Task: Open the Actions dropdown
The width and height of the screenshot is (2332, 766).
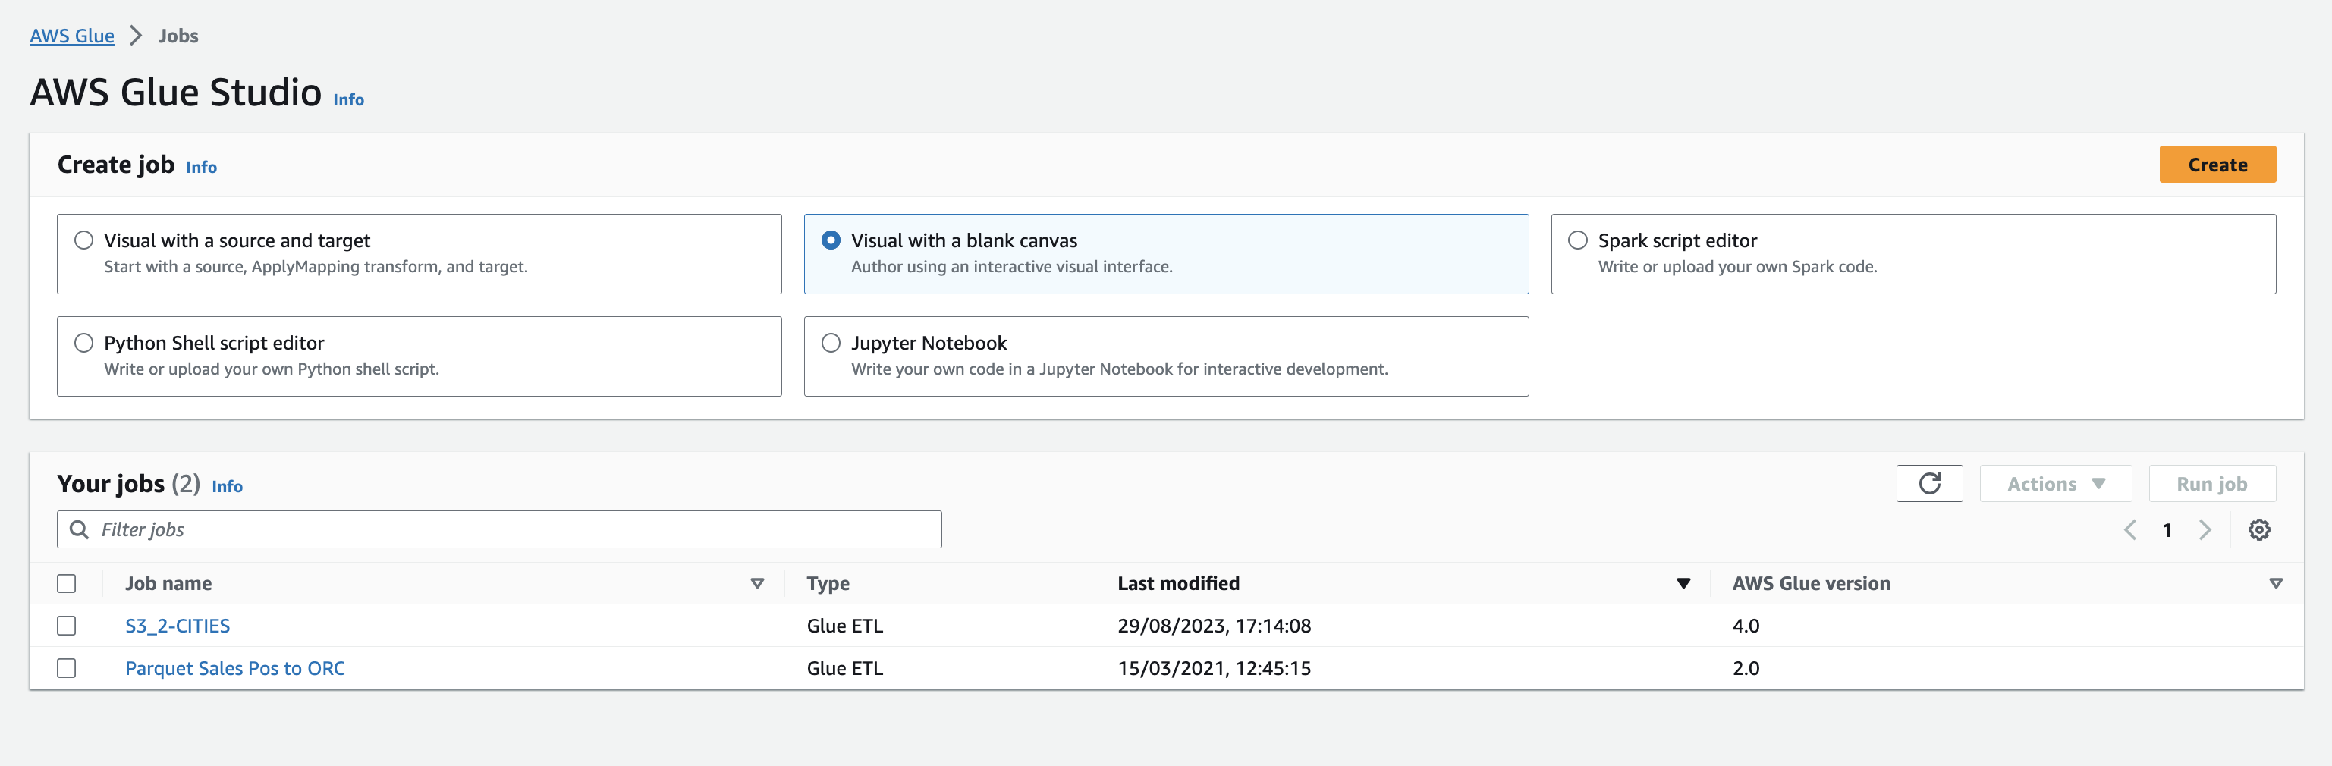Action: point(2055,484)
